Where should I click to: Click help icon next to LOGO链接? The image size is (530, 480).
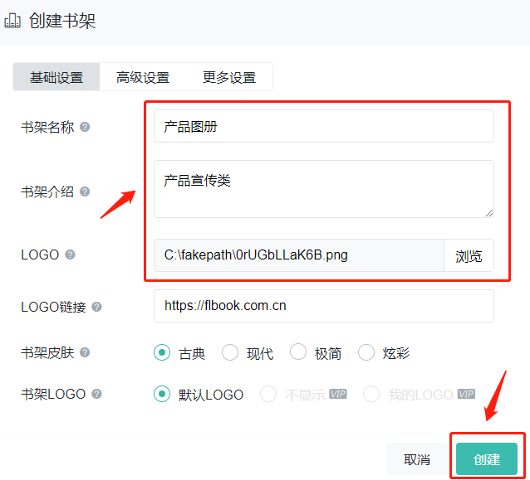(96, 307)
